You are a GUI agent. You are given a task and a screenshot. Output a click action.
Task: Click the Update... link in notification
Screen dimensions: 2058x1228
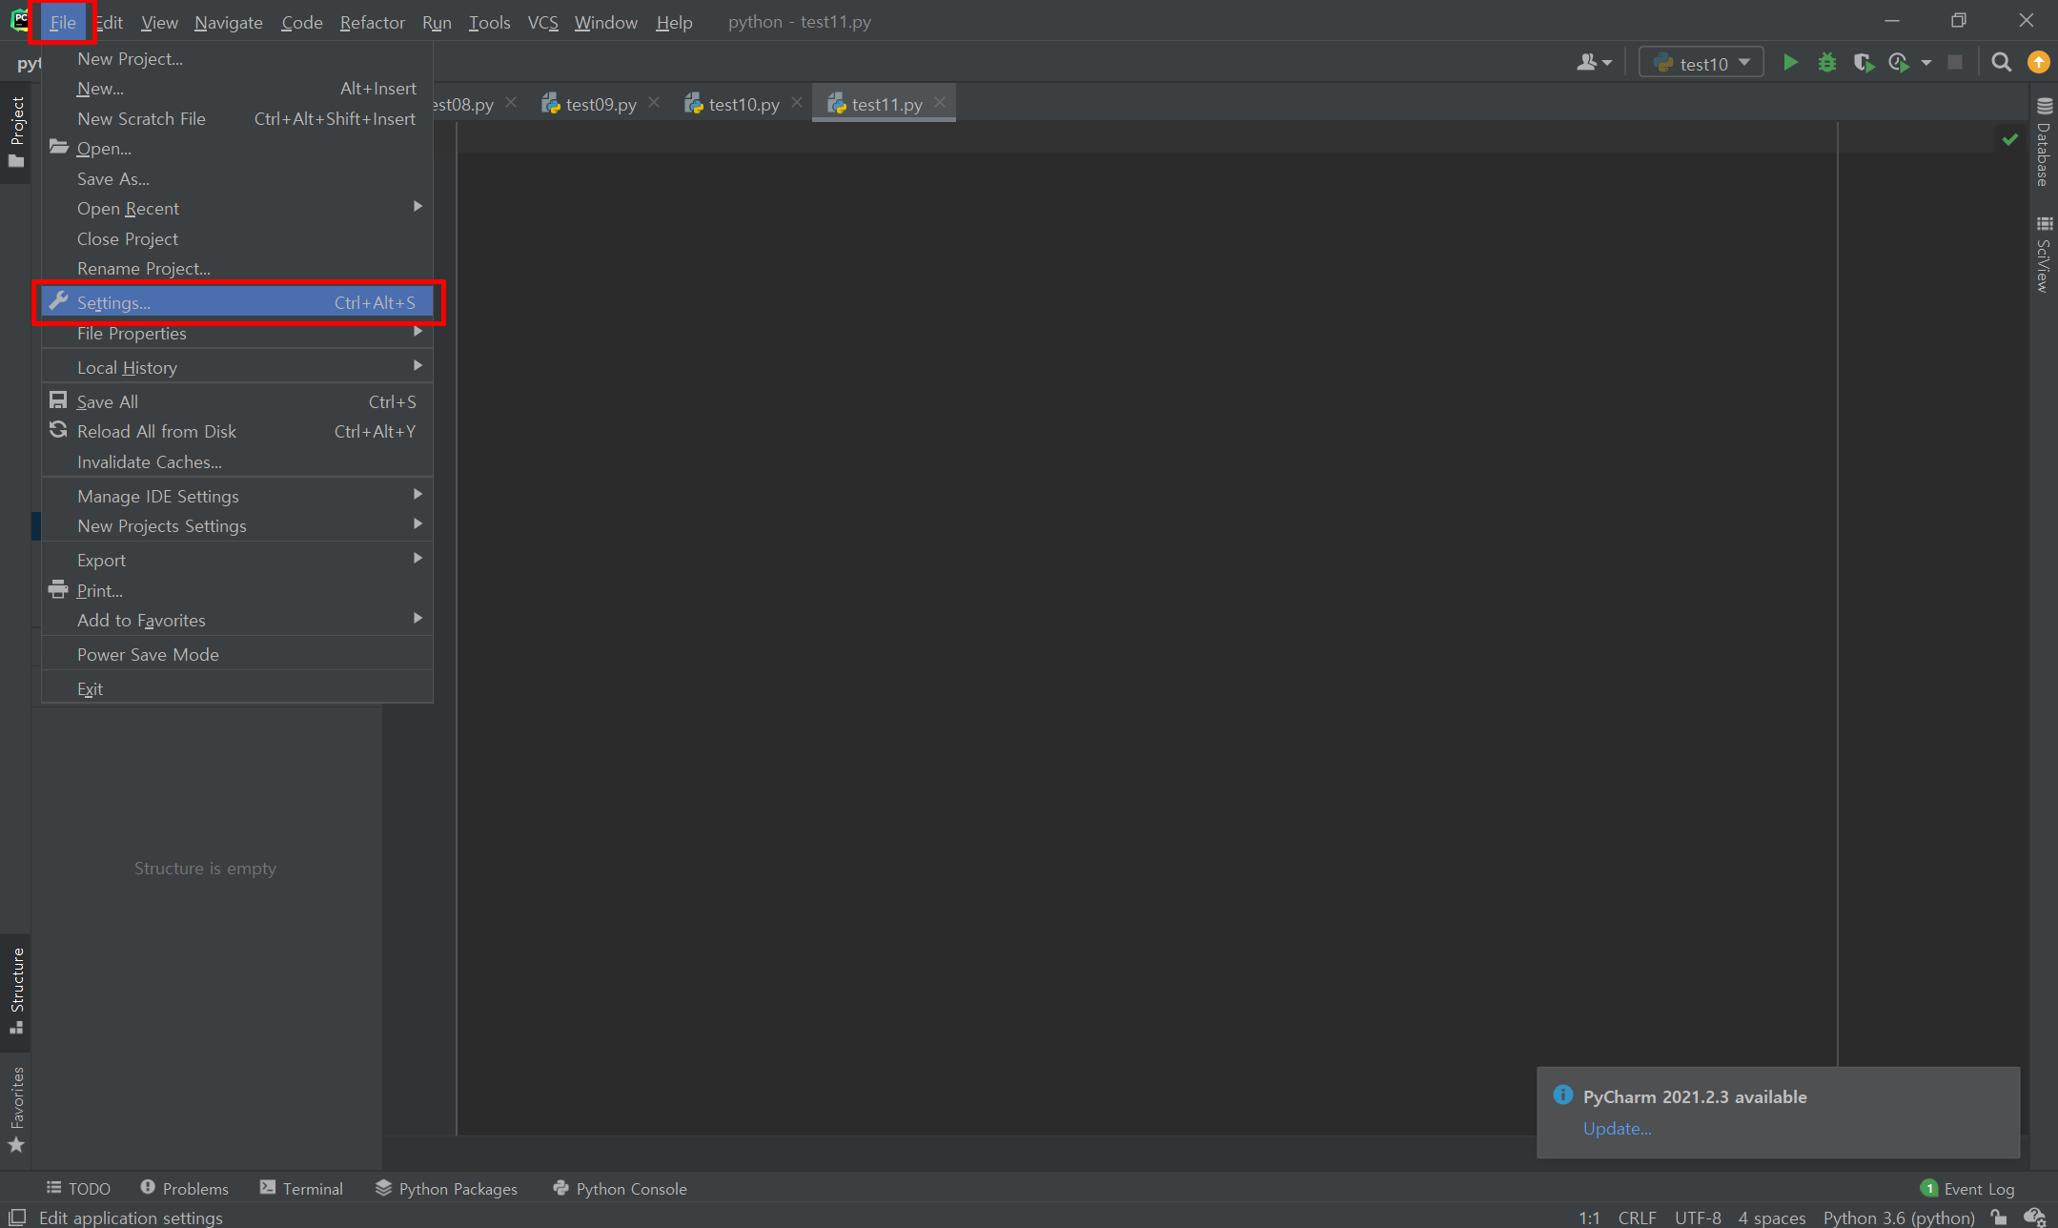tap(1617, 1128)
